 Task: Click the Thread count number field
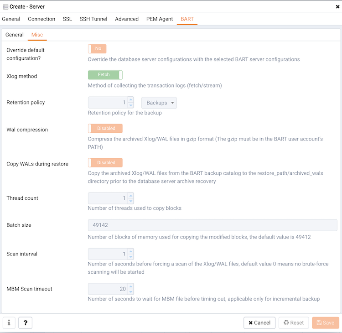point(108,198)
